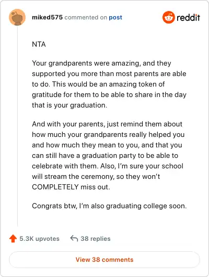Click the paragraph starting 'Your grandparents were amazing'
Image resolution: width=209 pixels, height=277 pixels.
[x=109, y=84]
